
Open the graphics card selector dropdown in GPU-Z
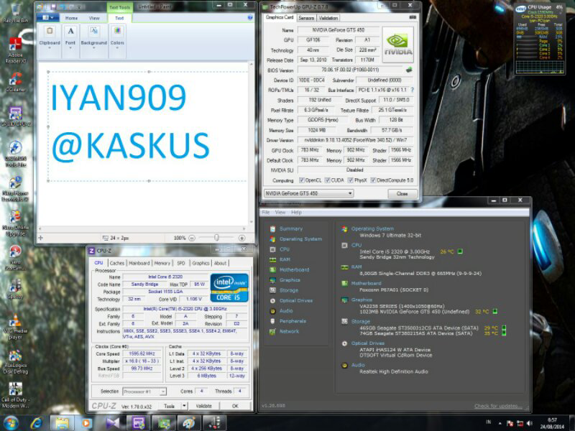pyautogui.click(x=349, y=193)
